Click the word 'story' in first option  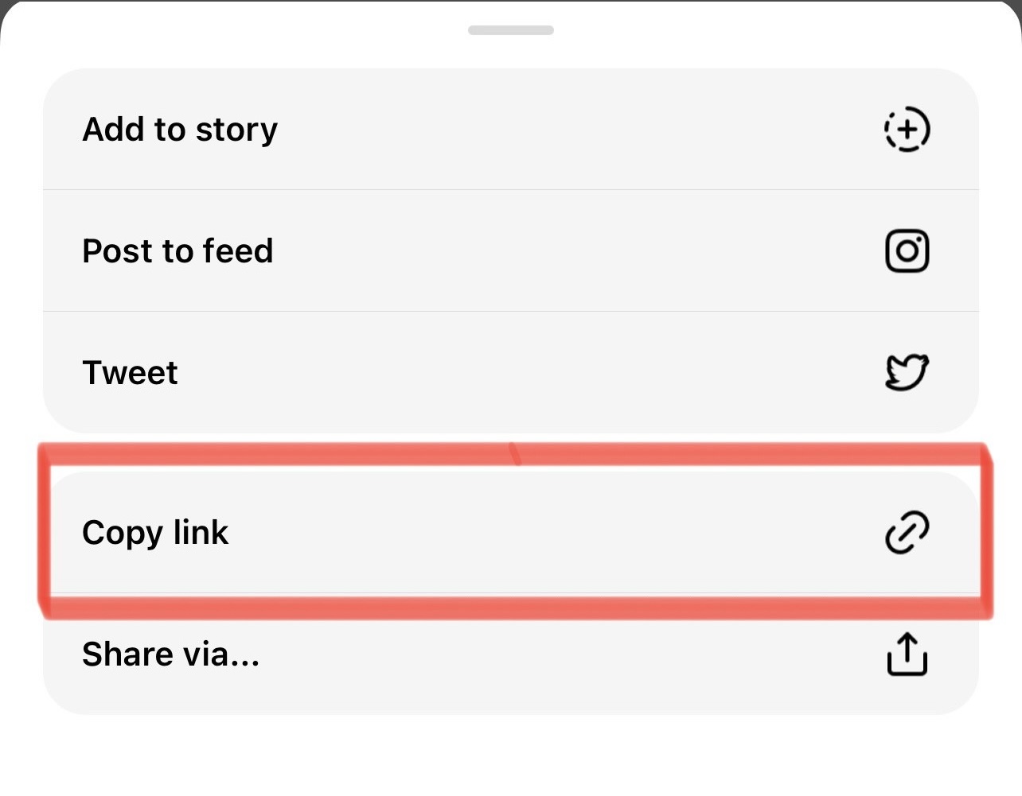point(236,130)
